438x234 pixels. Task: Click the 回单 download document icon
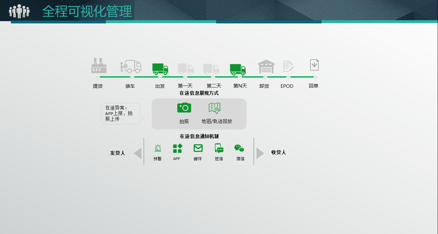point(314,65)
